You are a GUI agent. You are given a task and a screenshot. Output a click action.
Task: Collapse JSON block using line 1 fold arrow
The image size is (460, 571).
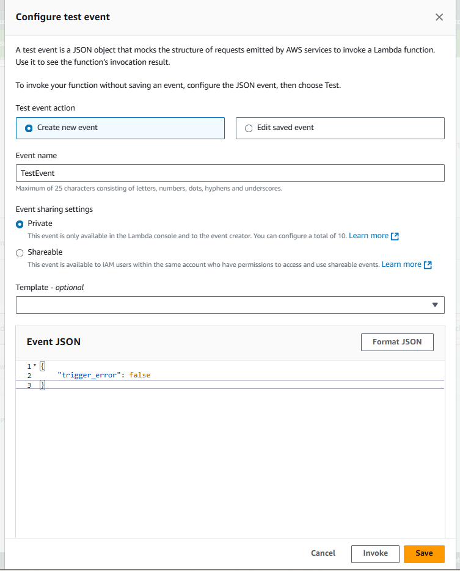[x=34, y=365]
